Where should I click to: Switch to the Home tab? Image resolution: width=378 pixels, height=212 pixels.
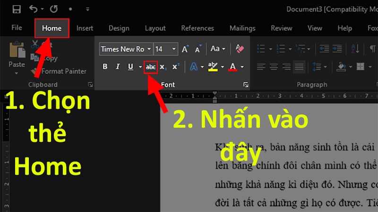pos(52,28)
